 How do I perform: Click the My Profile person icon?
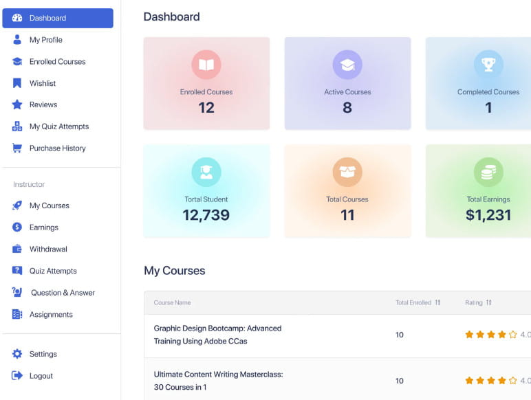pos(17,40)
